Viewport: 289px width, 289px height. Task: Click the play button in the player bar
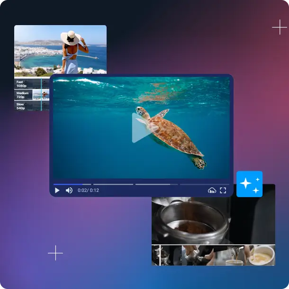click(x=57, y=190)
